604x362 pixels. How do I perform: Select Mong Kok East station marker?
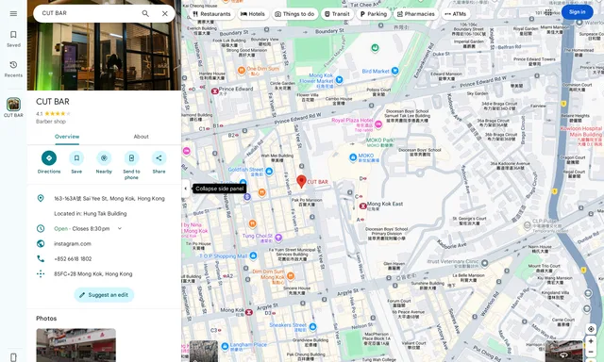pyautogui.click(x=362, y=206)
